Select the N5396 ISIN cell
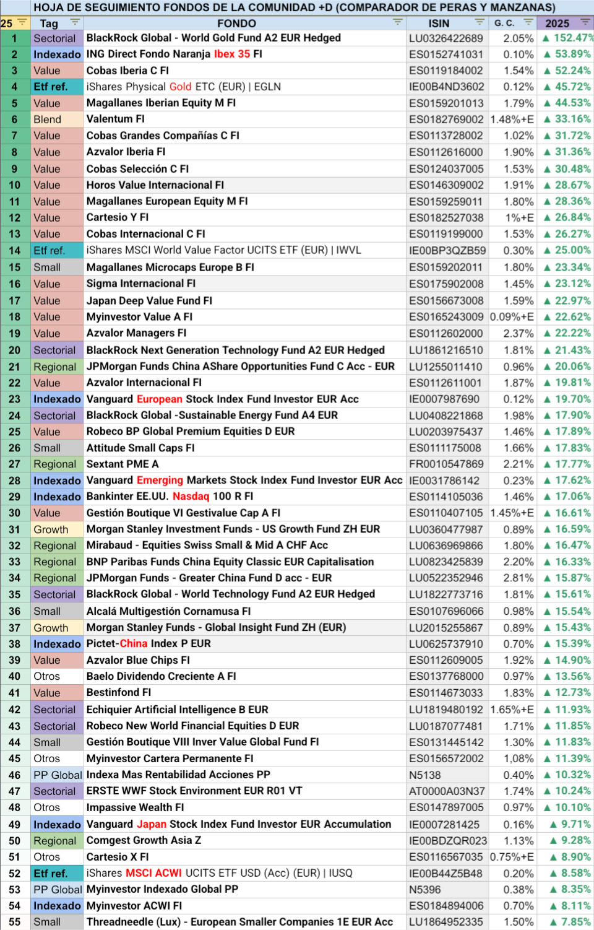The height and width of the screenshot is (930, 594). [x=426, y=890]
